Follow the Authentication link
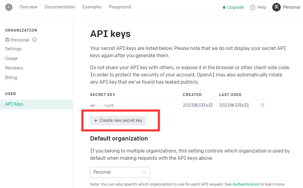The width and height of the screenshot is (303, 188). click(x=246, y=184)
